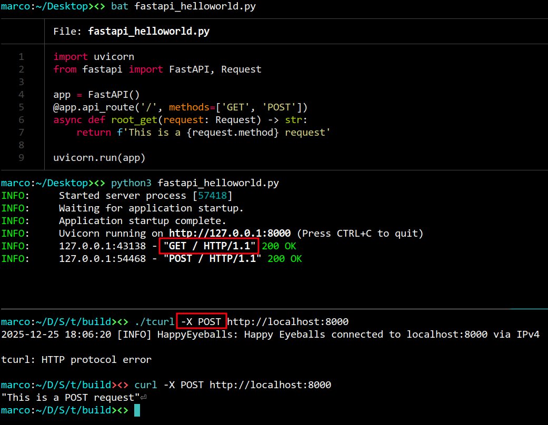Image resolution: width=548 pixels, height=425 pixels.
Task: Click the '"This is a POST request"' output
Action: coord(71,398)
